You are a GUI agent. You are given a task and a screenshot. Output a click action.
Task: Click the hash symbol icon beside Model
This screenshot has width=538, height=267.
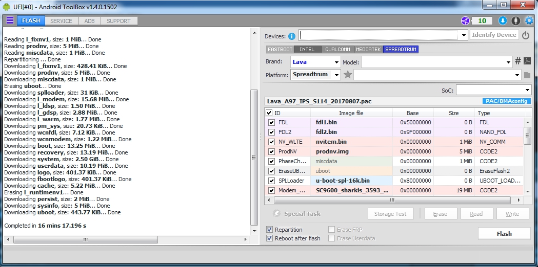518,61
